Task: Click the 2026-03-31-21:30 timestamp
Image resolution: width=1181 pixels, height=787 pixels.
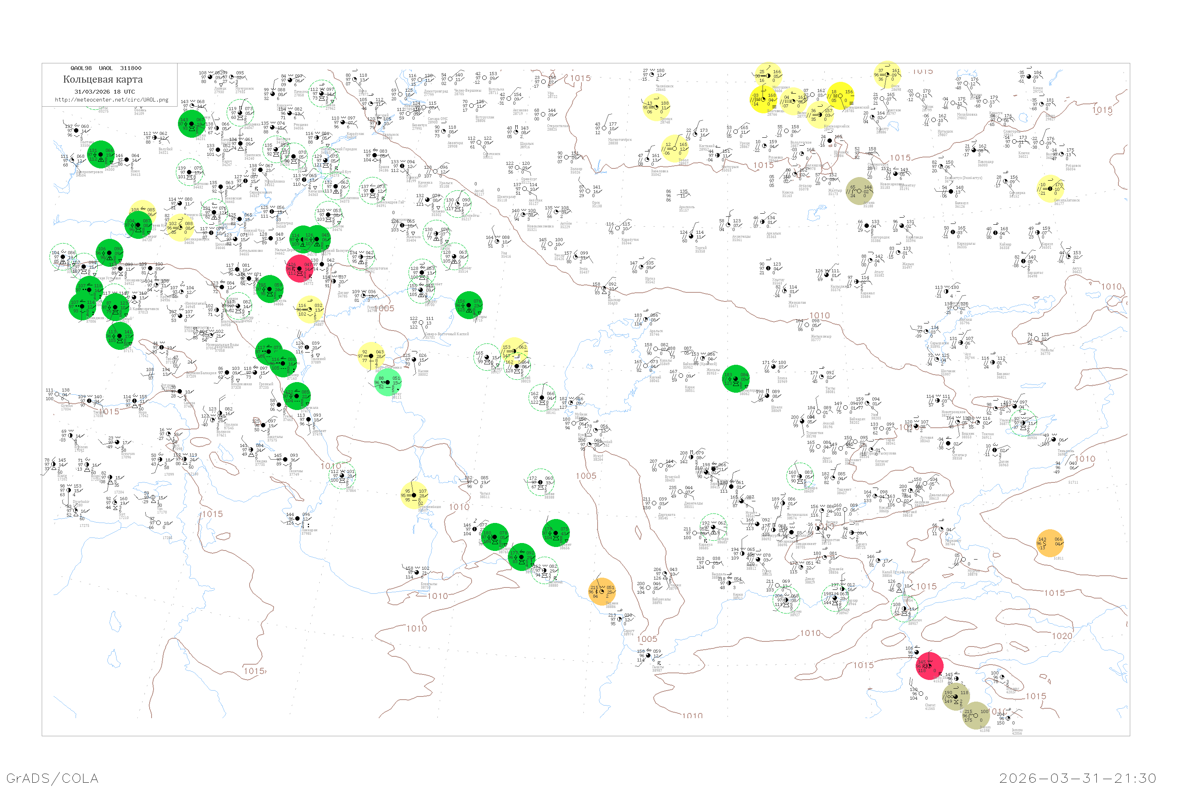Action: (x=1077, y=778)
